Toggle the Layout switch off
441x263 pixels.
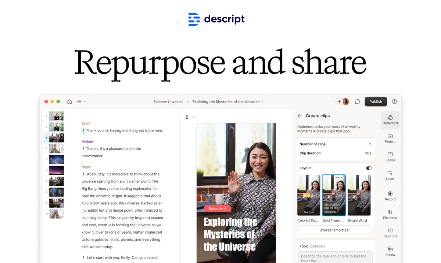click(369, 168)
